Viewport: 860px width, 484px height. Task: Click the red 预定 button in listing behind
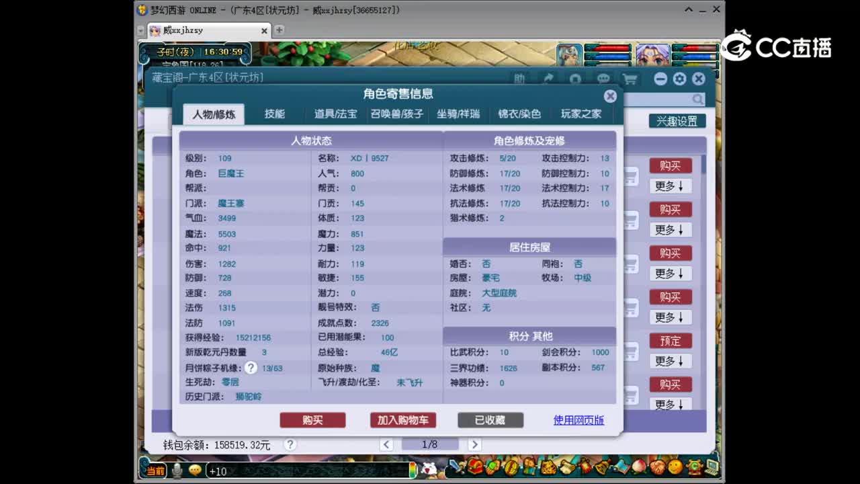click(x=670, y=341)
